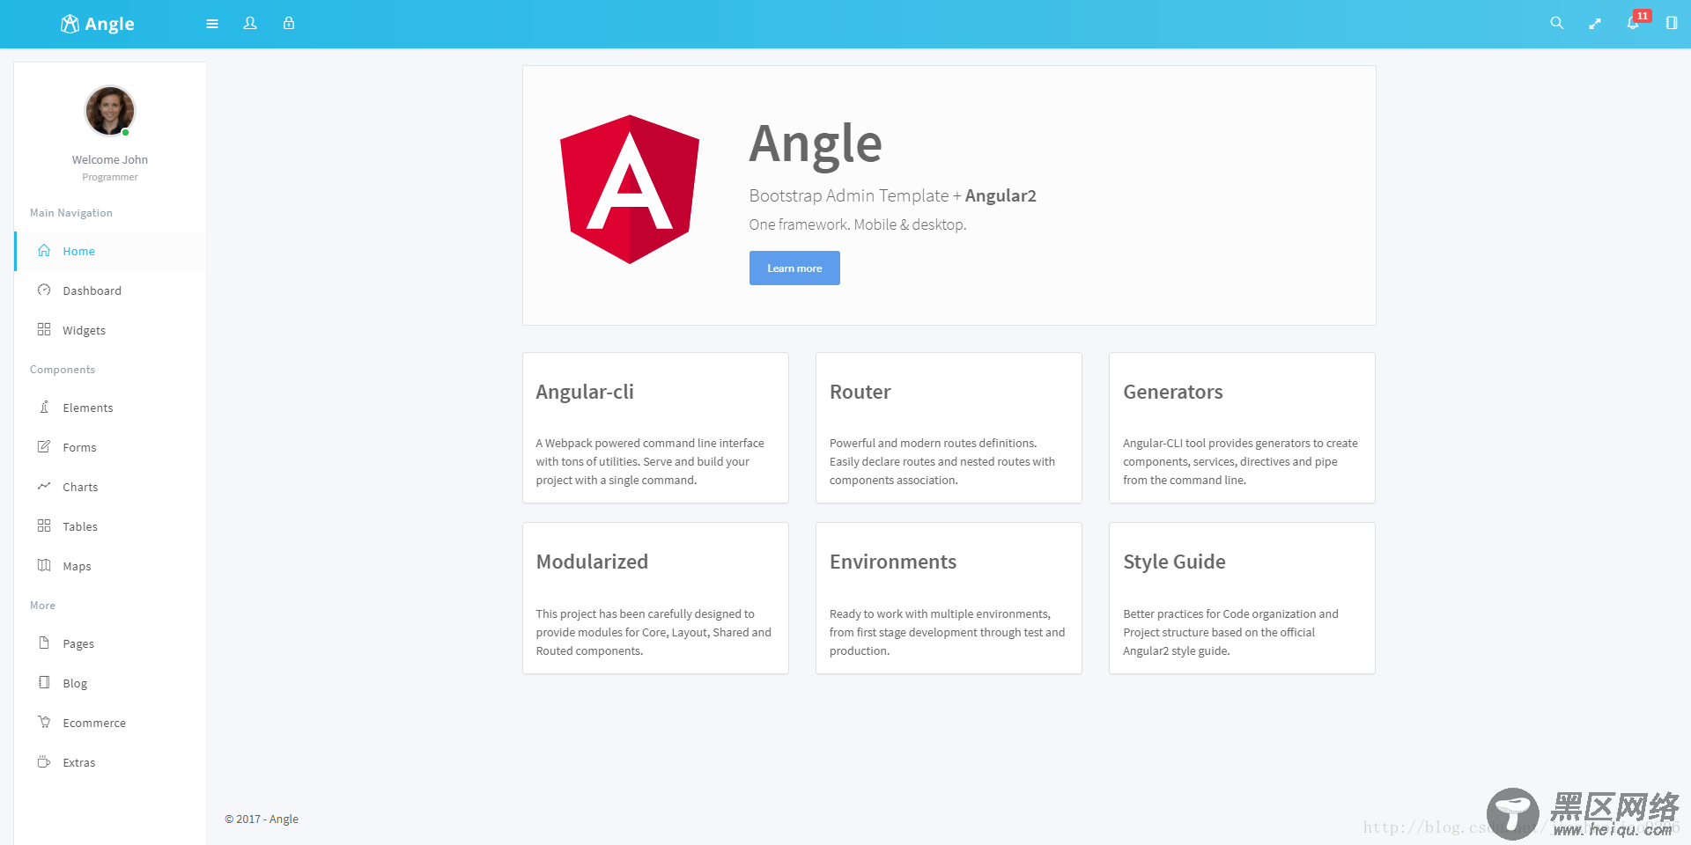Viewport: 1691px width, 845px height.
Task: Toggle fullscreen with expand arrows icon
Action: tap(1595, 24)
